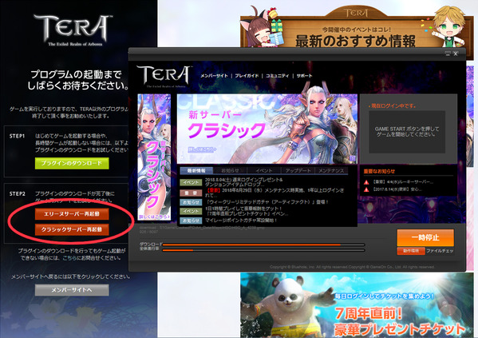This screenshot has width=478, height=338.
Task: Click the small red 動作環境 button
Action: pyautogui.click(x=411, y=251)
